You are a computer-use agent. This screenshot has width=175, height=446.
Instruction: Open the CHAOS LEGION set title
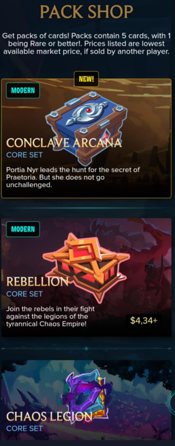[49, 416]
